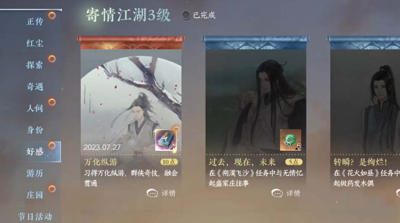Open the 游历 category
The height and width of the screenshot is (223, 400).
point(35,173)
